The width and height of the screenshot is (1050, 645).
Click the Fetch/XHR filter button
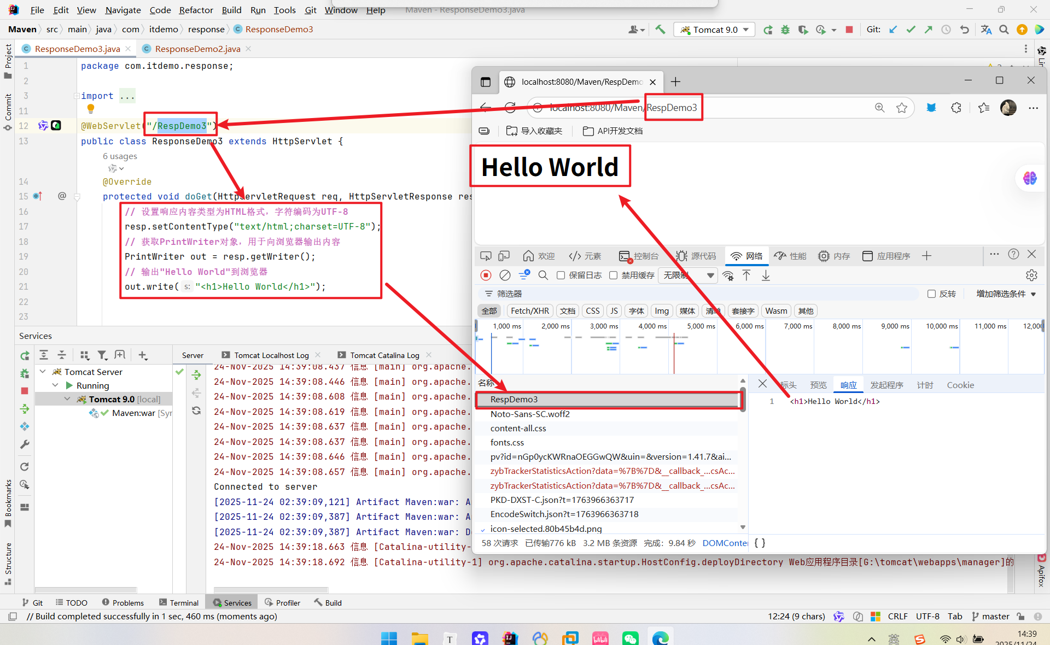[x=529, y=311]
